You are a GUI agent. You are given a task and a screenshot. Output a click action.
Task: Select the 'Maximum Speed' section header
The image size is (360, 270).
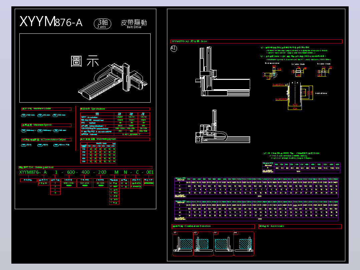46,125
